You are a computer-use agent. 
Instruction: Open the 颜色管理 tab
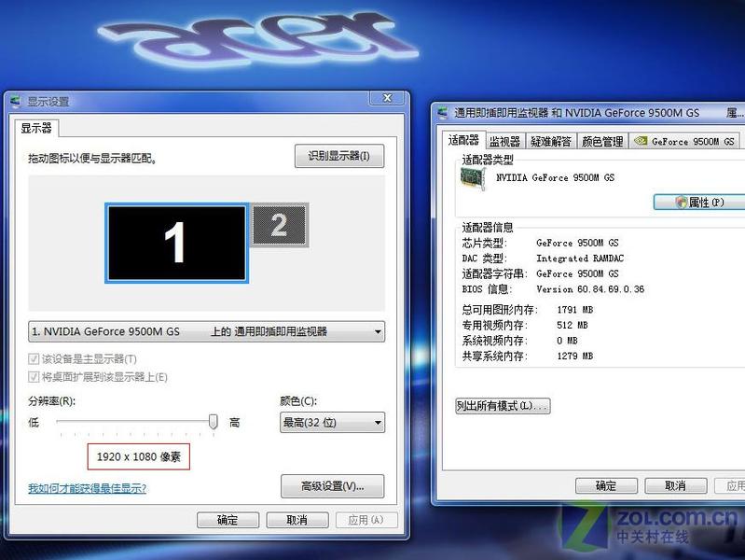[x=602, y=141]
